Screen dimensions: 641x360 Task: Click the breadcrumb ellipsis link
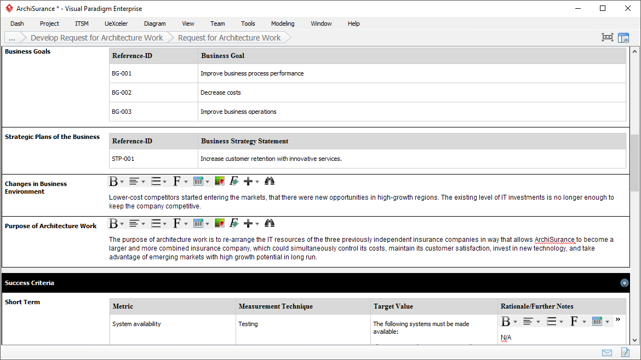12,37
